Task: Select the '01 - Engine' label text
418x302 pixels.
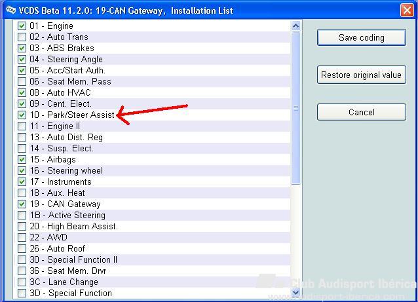Action: [52, 26]
